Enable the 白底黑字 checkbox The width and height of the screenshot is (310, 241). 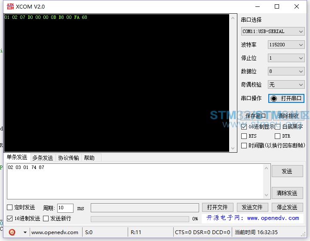pyautogui.click(x=278, y=127)
